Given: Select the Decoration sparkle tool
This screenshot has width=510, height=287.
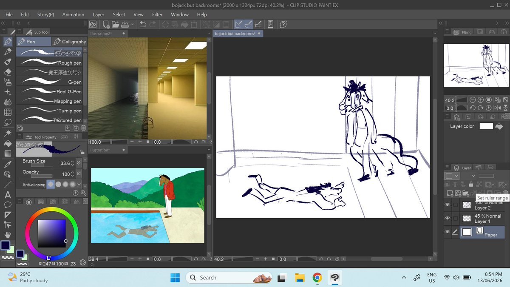Looking at the screenshot, I should click(x=8, y=92).
